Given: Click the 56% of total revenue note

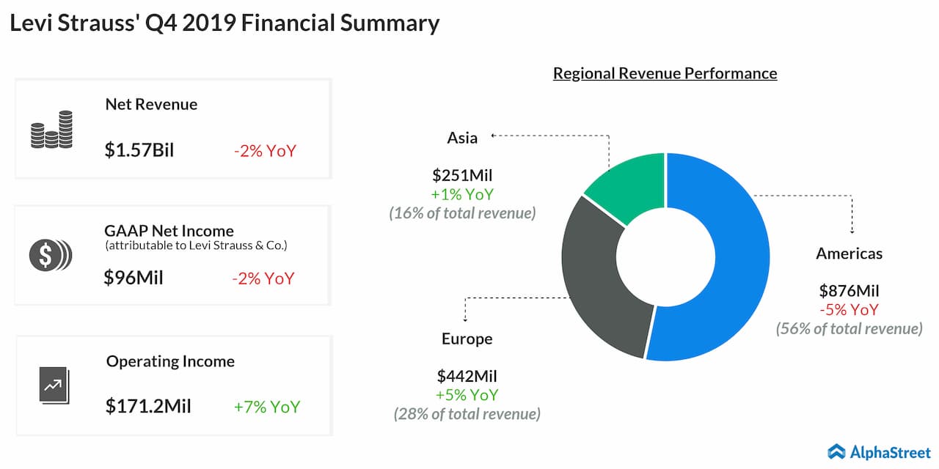Looking at the screenshot, I should [x=849, y=328].
